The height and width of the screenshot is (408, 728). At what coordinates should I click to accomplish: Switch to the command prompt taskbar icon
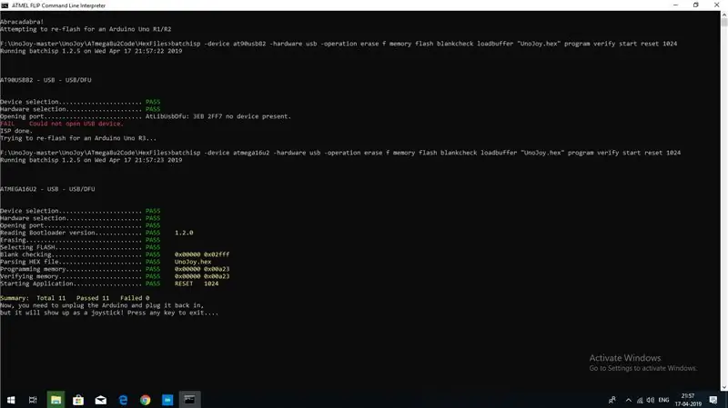coord(189,400)
